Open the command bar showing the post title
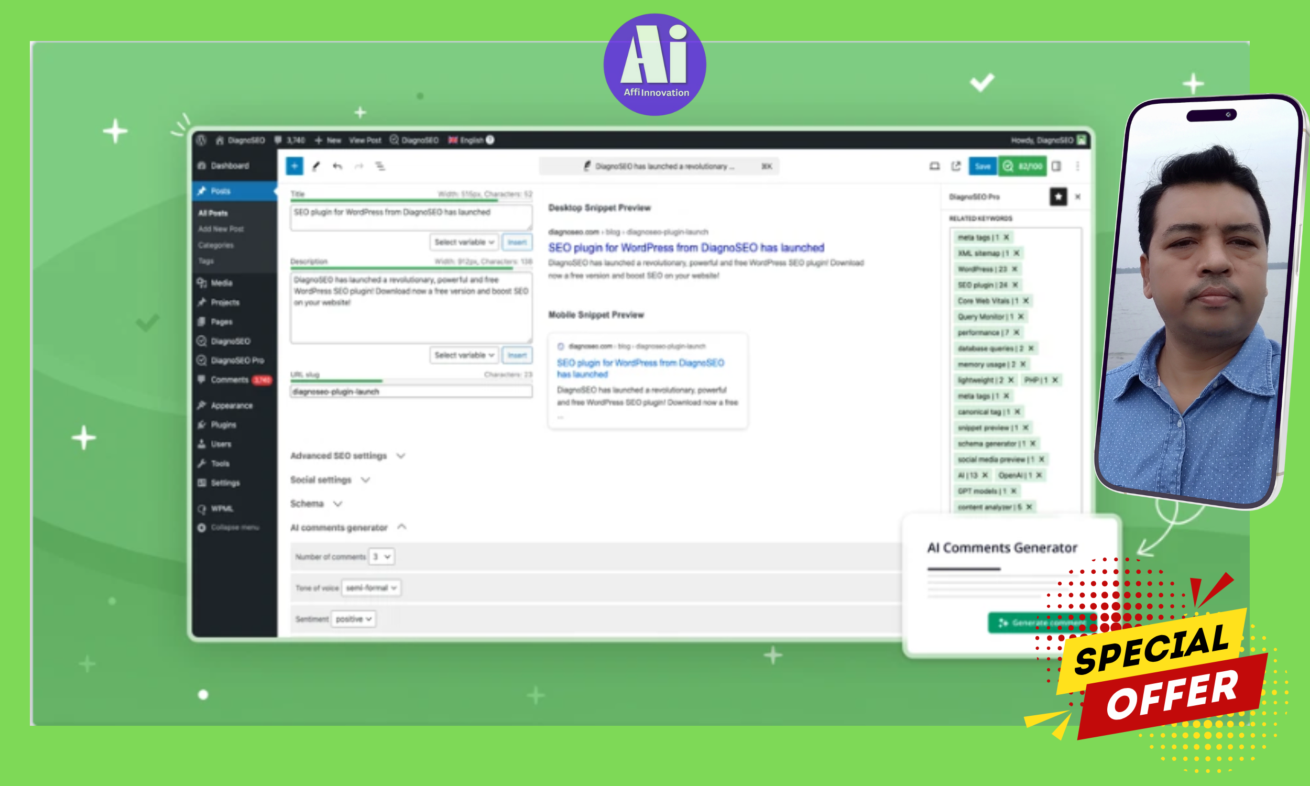 [x=659, y=166]
